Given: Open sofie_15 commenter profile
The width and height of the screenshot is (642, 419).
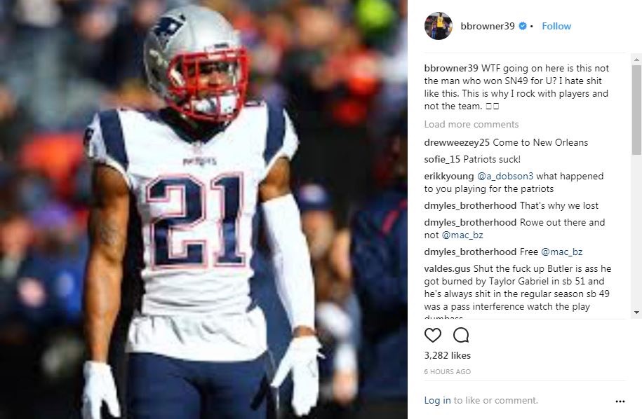Looking at the screenshot, I should pos(442,160).
